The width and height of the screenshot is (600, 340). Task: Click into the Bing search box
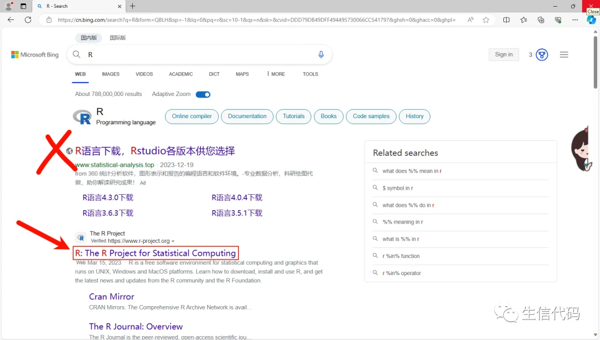[x=199, y=54]
